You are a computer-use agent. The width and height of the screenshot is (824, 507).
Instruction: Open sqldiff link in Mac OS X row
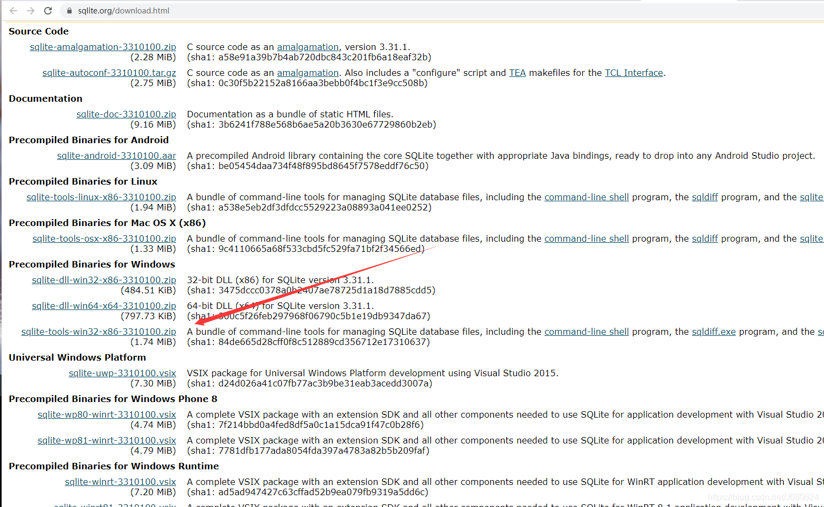click(x=705, y=238)
